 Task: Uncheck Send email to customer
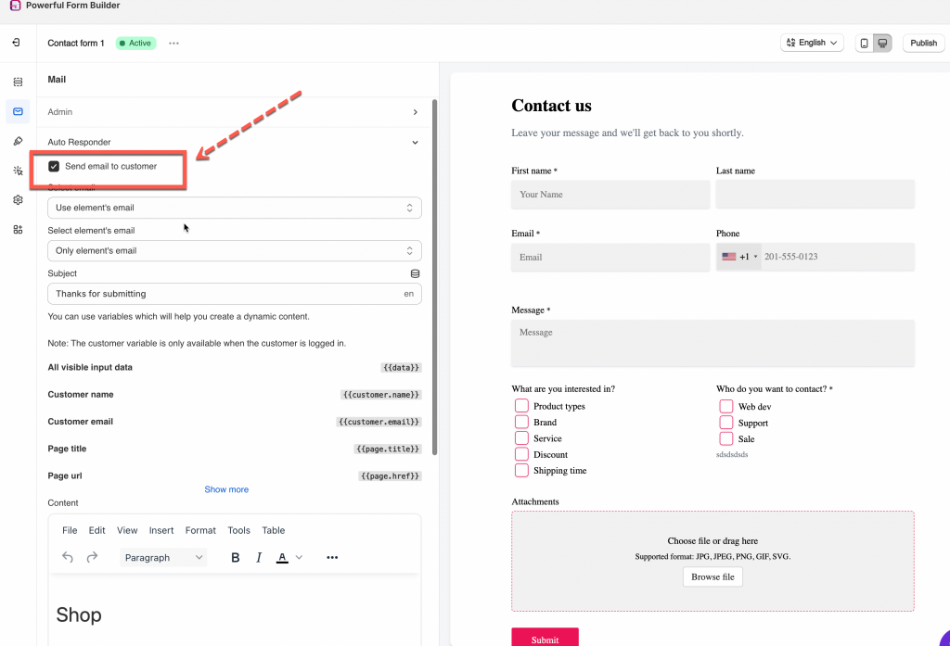tap(54, 167)
